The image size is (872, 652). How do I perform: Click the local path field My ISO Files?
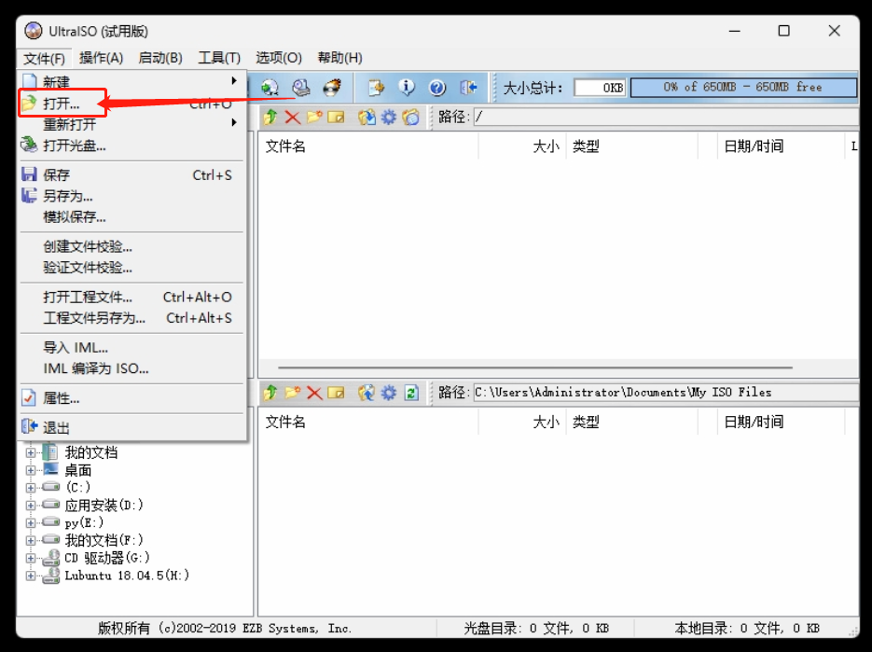pos(666,393)
